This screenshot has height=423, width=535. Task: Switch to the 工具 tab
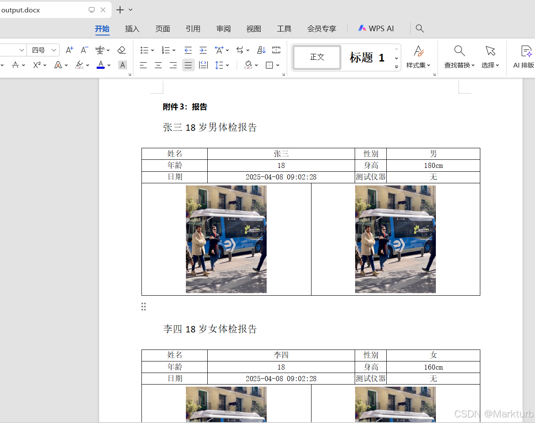pyautogui.click(x=284, y=29)
